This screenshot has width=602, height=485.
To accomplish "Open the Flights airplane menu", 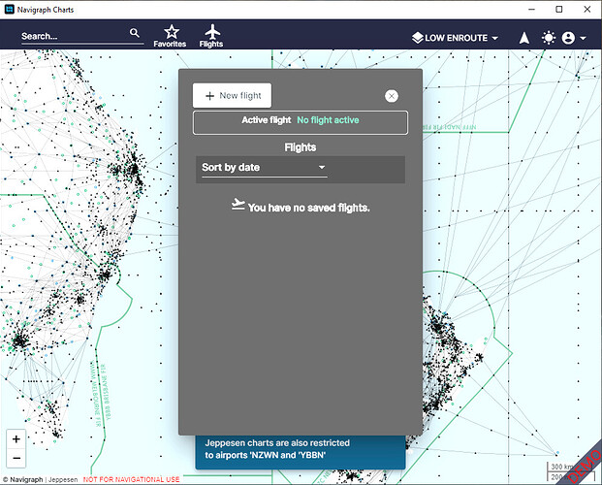I will (x=211, y=36).
